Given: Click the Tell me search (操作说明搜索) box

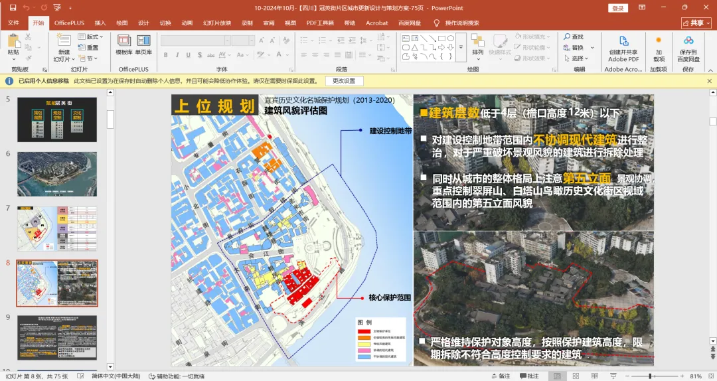Looking at the screenshot, I should click(456, 23).
